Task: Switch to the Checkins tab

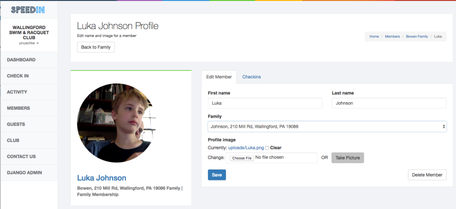Action: [x=252, y=77]
